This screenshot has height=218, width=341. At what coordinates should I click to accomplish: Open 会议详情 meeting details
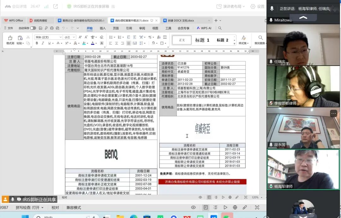pyautogui.click(x=16, y=7)
